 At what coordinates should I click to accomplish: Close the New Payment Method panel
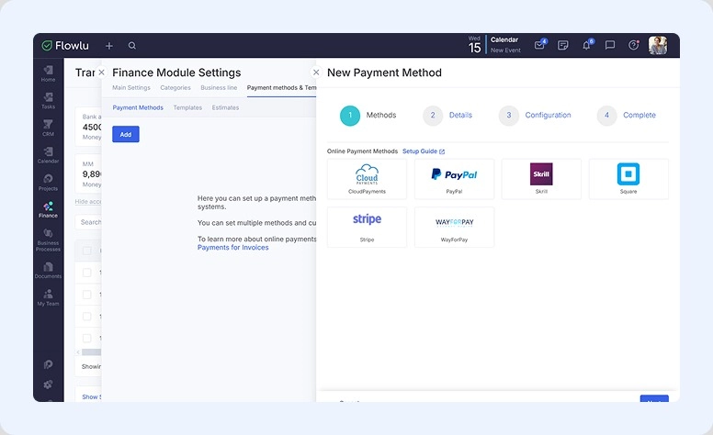click(x=316, y=72)
